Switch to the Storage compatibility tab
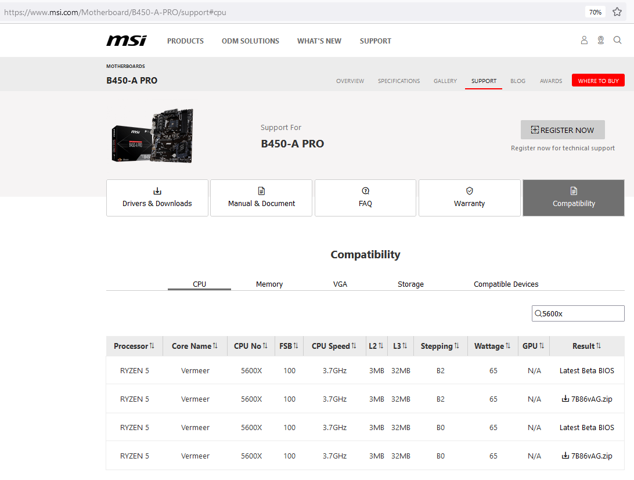The height and width of the screenshot is (480, 634). click(x=410, y=284)
